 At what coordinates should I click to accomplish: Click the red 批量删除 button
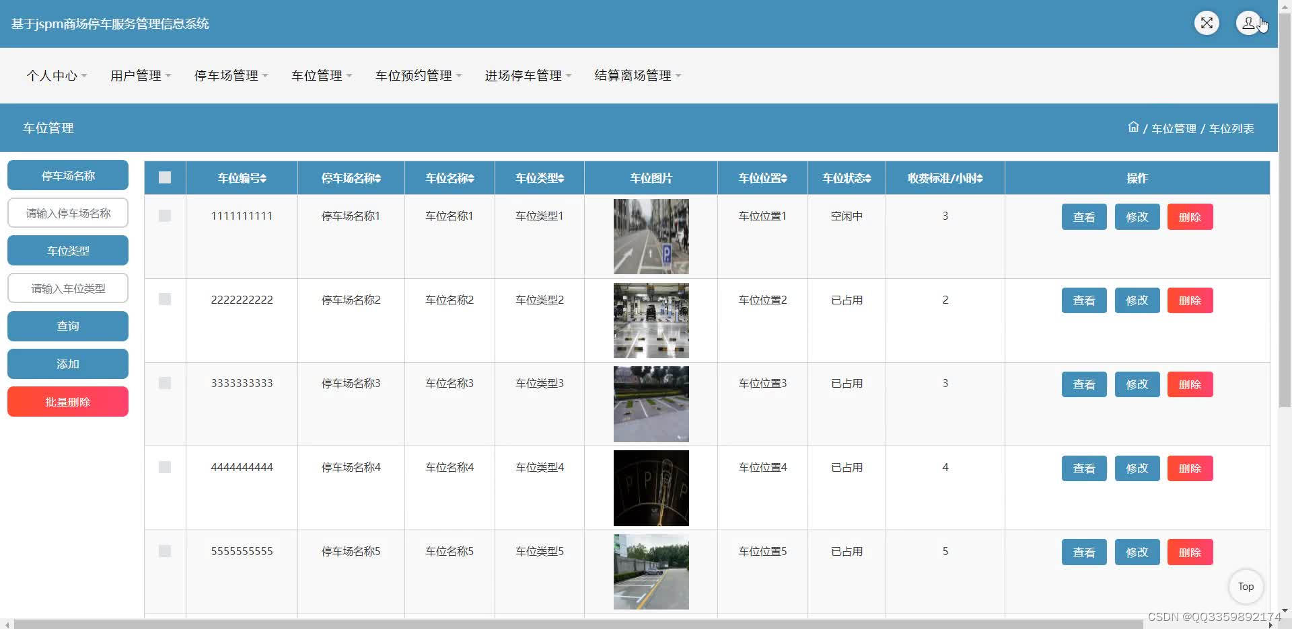pos(68,402)
